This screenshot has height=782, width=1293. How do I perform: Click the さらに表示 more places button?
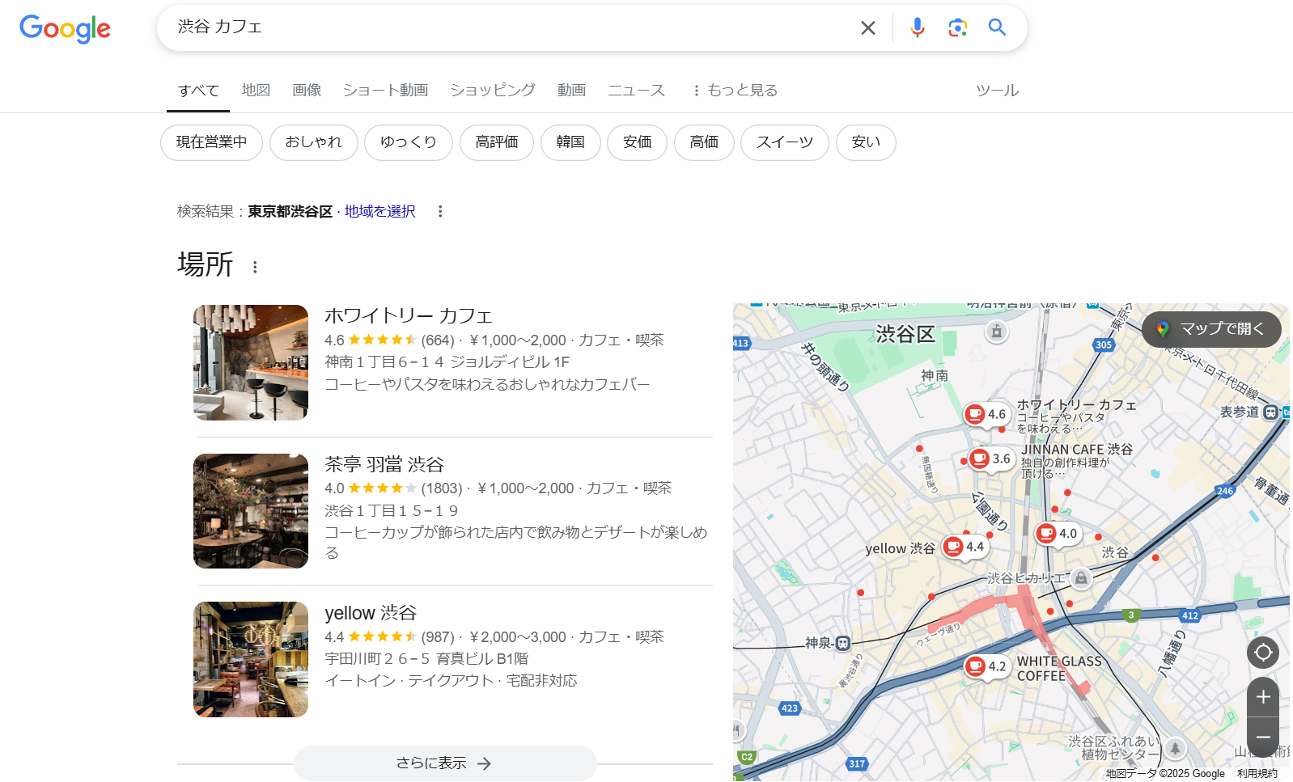pos(445,763)
